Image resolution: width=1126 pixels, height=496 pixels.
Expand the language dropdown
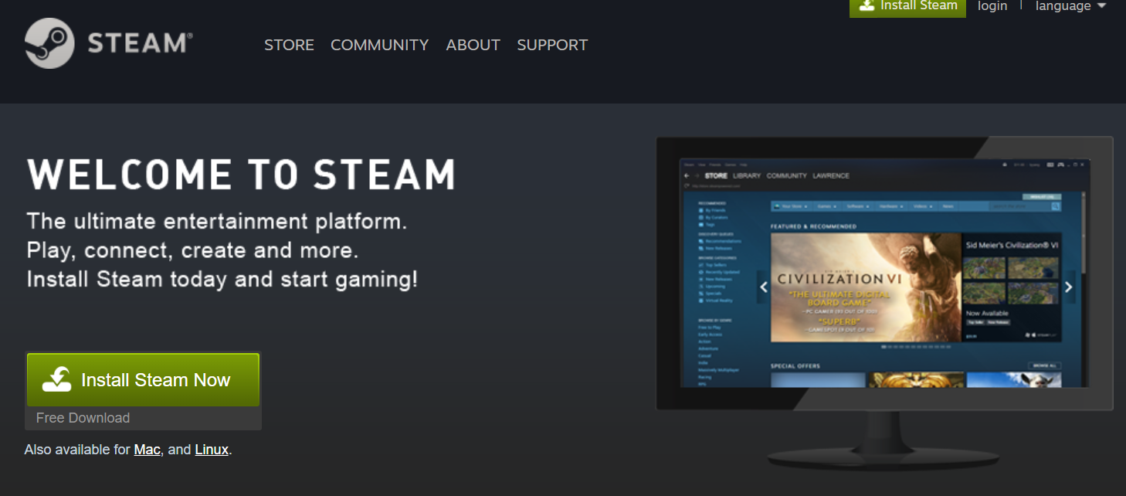point(1070,6)
